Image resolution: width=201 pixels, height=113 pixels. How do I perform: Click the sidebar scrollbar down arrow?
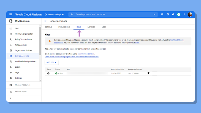pos(40,80)
